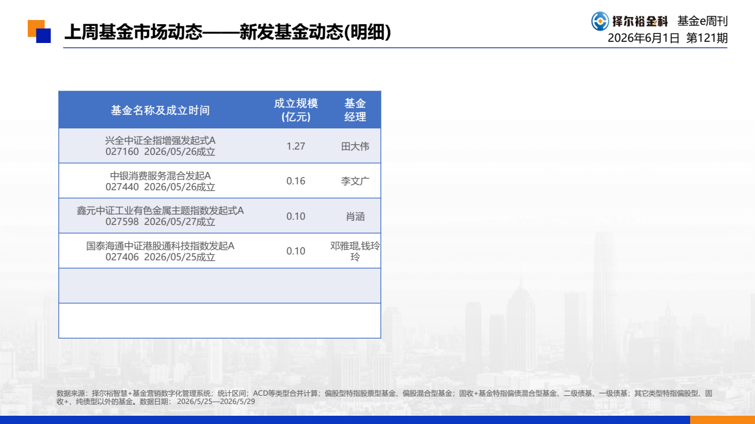
Task: Click the 0.10 value in 肖涵 row
Action: pos(296,216)
